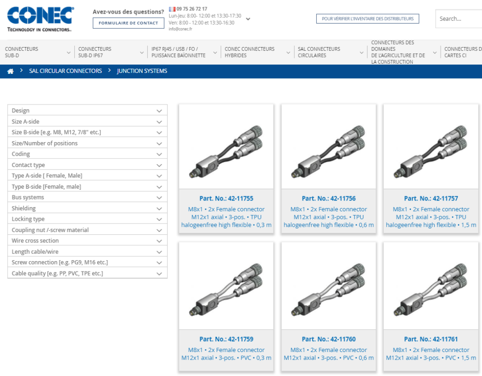Open product image for part 42-11755
482x376 pixels.
click(x=226, y=146)
